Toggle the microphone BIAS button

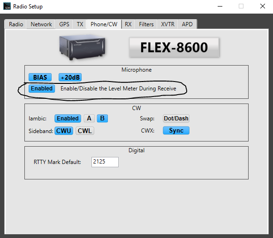coord(40,77)
